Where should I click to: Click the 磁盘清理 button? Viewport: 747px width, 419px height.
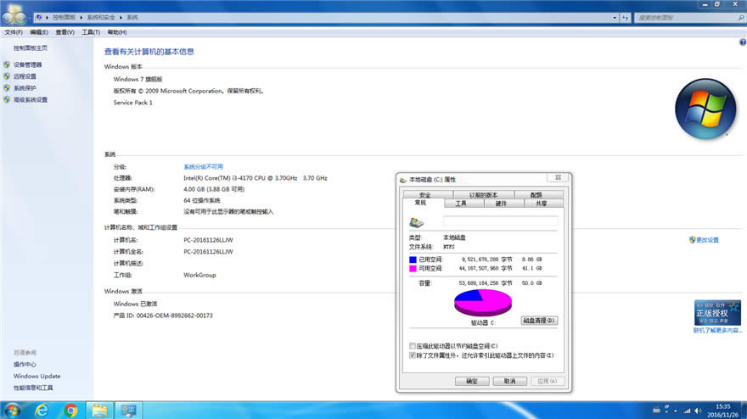pyautogui.click(x=539, y=321)
